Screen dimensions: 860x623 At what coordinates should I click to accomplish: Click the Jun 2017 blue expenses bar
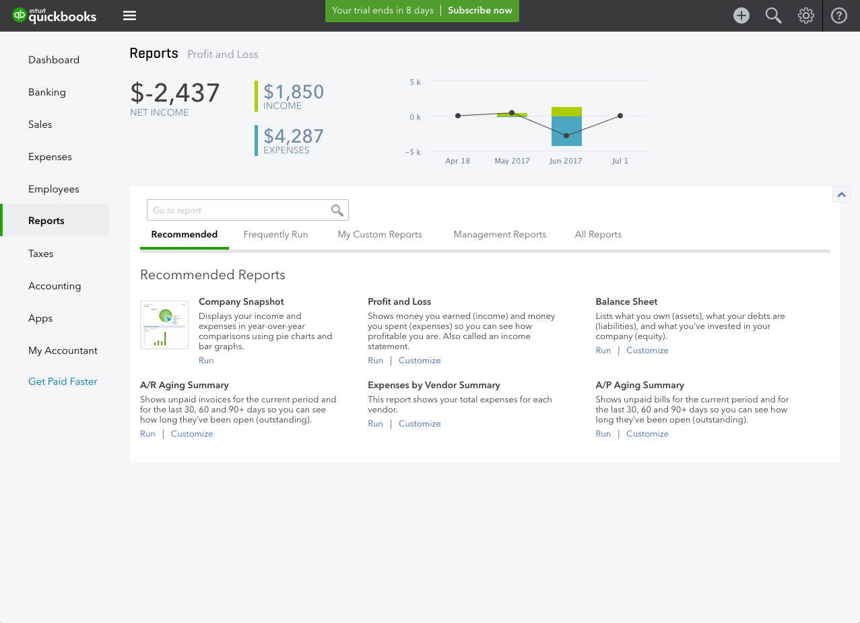click(x=566, y=131)
